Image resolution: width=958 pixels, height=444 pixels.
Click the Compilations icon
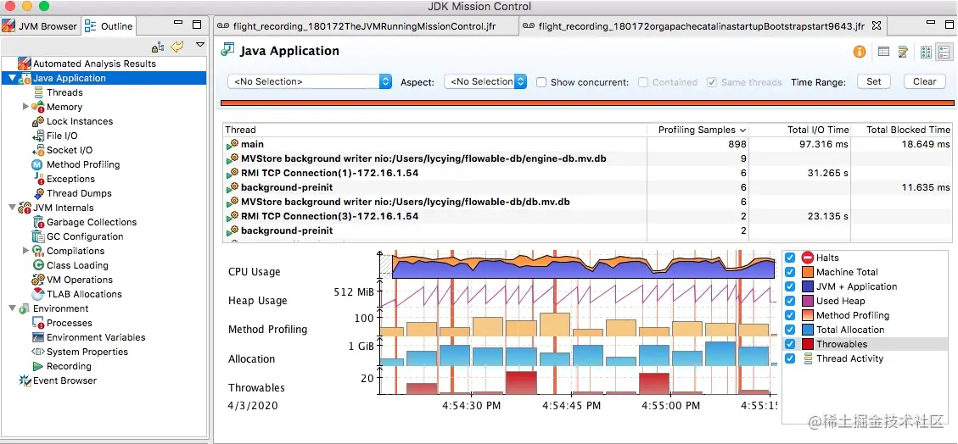coord(38,251)
